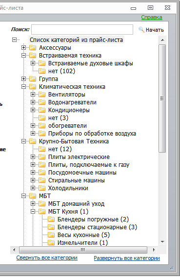This screenshot has width=180, height=277.
Task: Click the folder icon beside МБТ
Action: click(33, 196)
